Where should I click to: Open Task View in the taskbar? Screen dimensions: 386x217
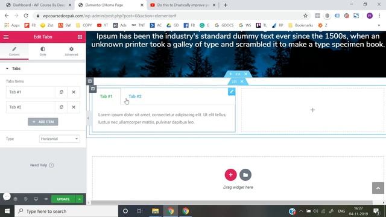pos(140,211)
